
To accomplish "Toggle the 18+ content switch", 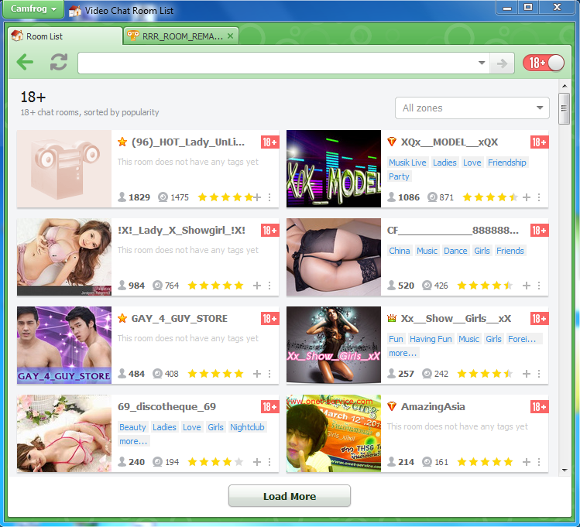I will point(544,63).
